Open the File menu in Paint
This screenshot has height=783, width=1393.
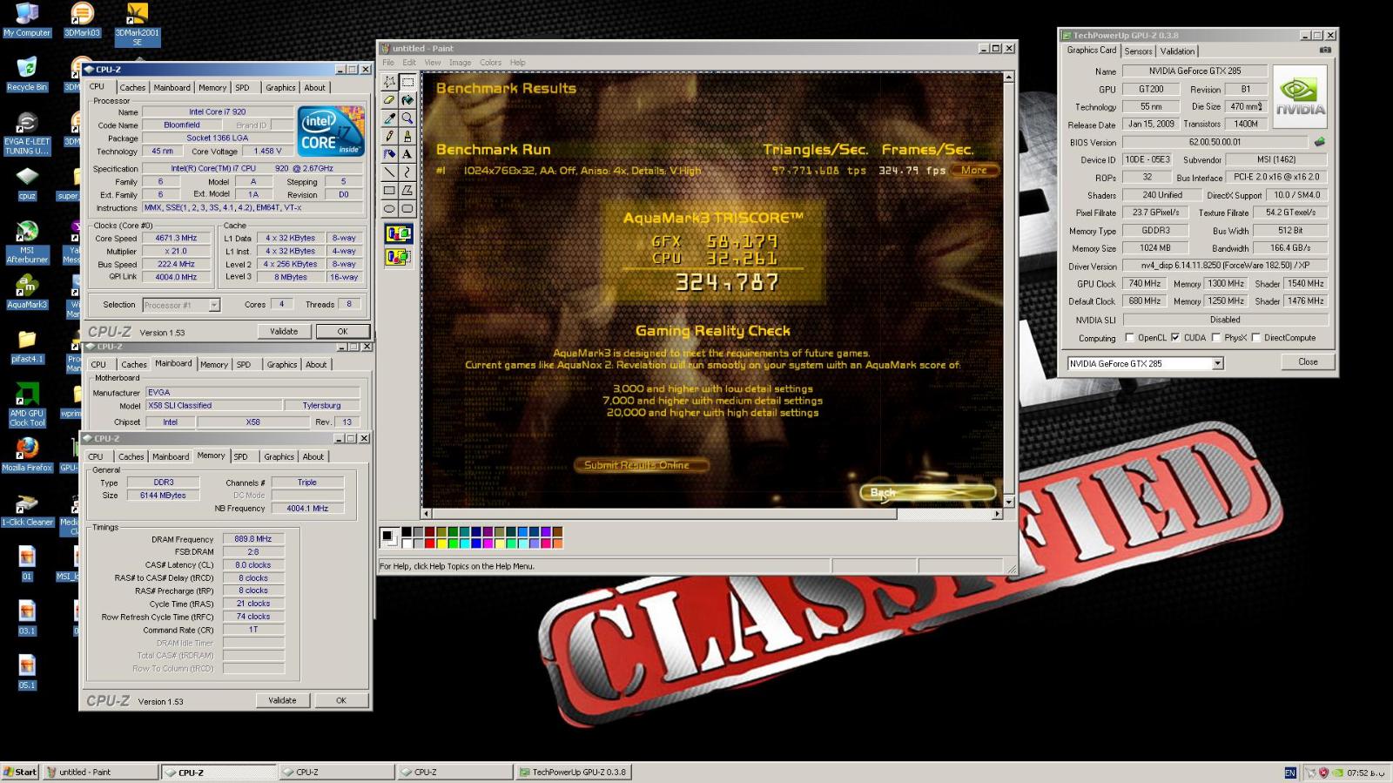(x=388, y=63)
